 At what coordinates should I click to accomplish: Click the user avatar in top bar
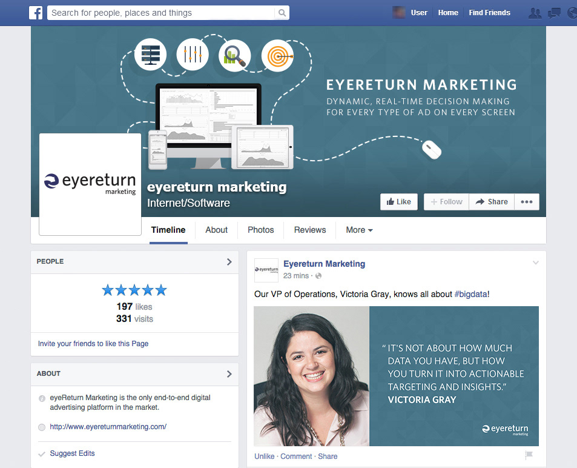[x=399, y=13]
